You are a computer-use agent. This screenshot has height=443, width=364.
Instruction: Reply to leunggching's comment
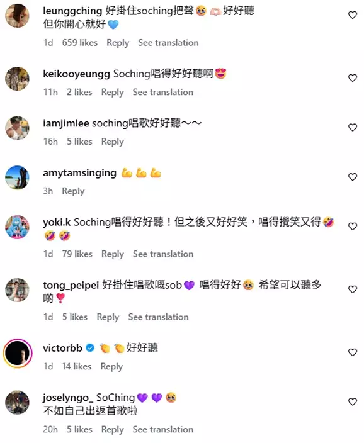(118, 43)
